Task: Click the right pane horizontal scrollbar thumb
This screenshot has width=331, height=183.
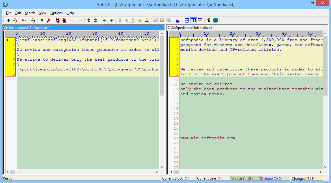Action: click(177, 172)
